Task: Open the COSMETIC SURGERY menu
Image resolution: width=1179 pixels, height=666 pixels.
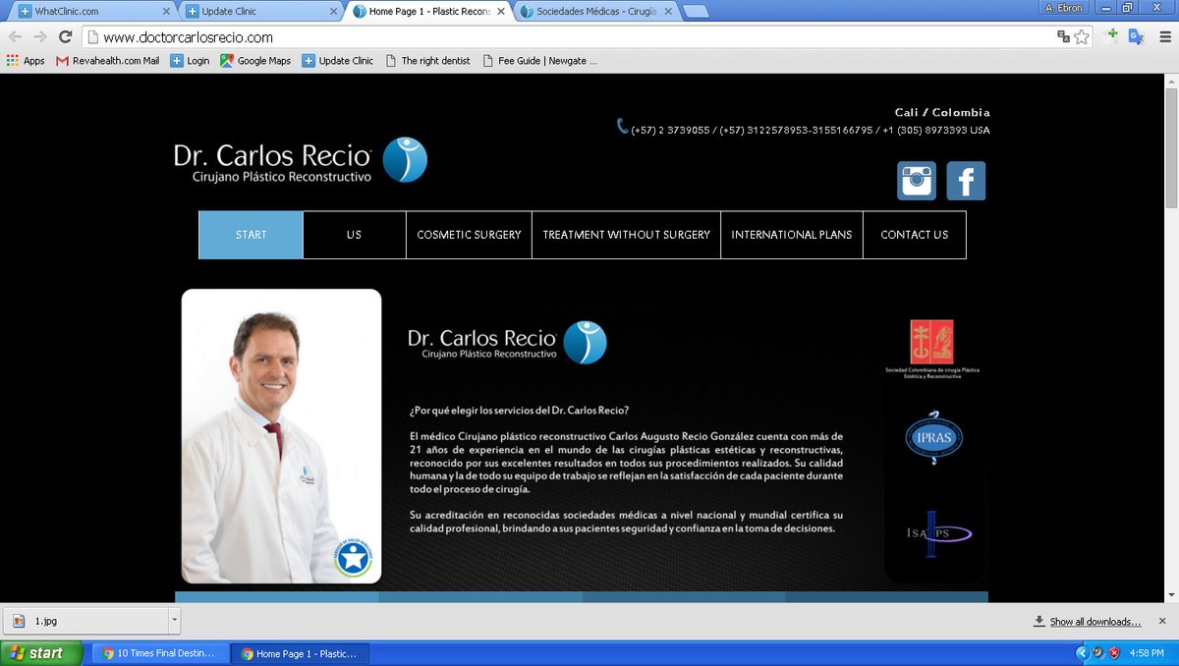Action: (469, 235)
